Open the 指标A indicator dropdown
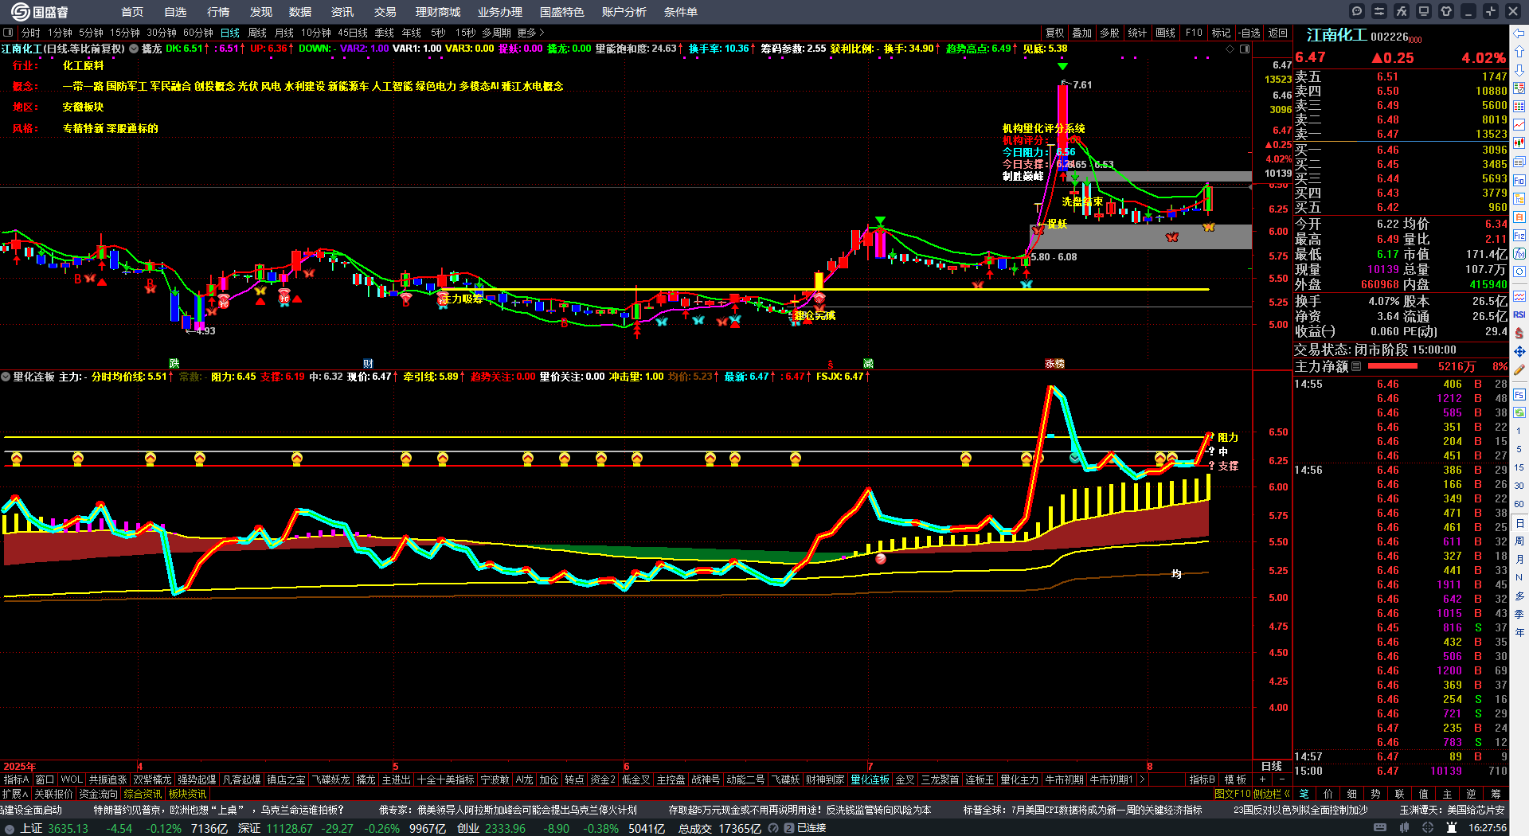This screenshot has width=1529, height=836. 16,779
